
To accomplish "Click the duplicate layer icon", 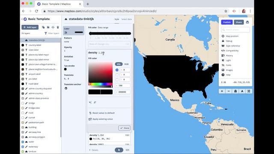I will (x=43, y=27).
